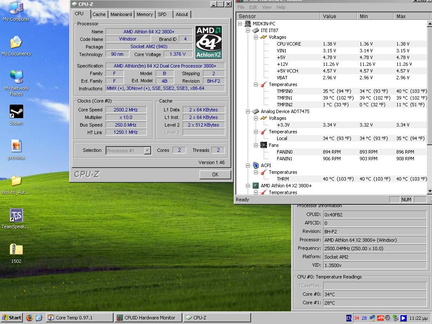Select the 1502 zip archive on the desktop
The width and height of the screenshot is (432, 324).
(x=16, y=254)
